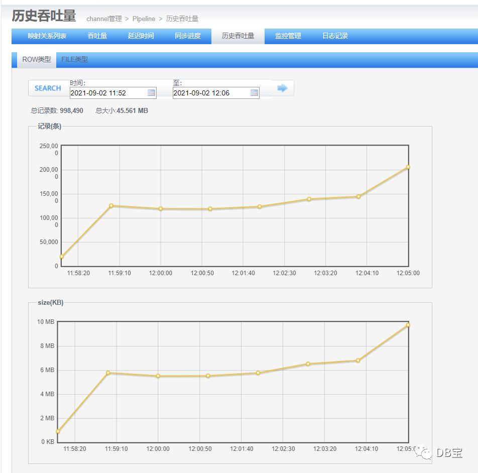Viewport: 478px width, 473px height.
Task: Open the 映射关系列表 tab
Action: (47, 36)
